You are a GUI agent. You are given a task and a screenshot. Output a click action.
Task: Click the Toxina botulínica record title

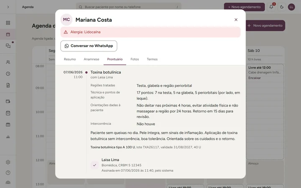106,72
